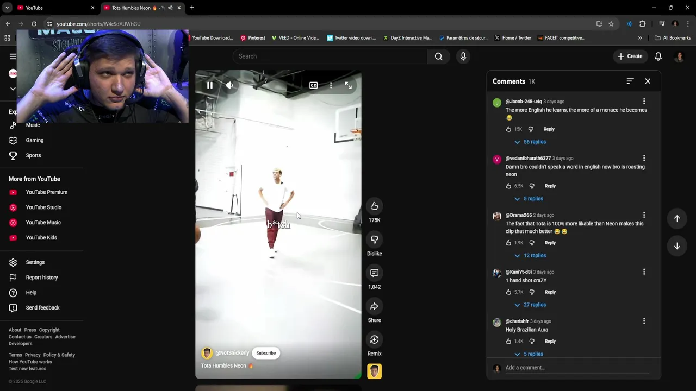Image resolution: width=696 pixels, height=391 pixels.
Task: Reply to @KaniYt-d3i's comment
Action: click(x=550, y=292)
